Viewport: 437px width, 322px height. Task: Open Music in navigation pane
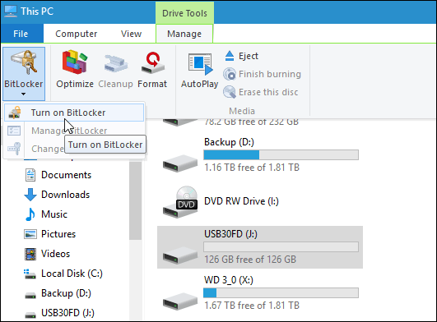[54, 214]
